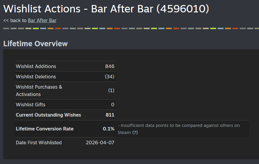Click the Wishlist Deletions label
The height and width of the screenshot is (164, 259).
(36, 77)
